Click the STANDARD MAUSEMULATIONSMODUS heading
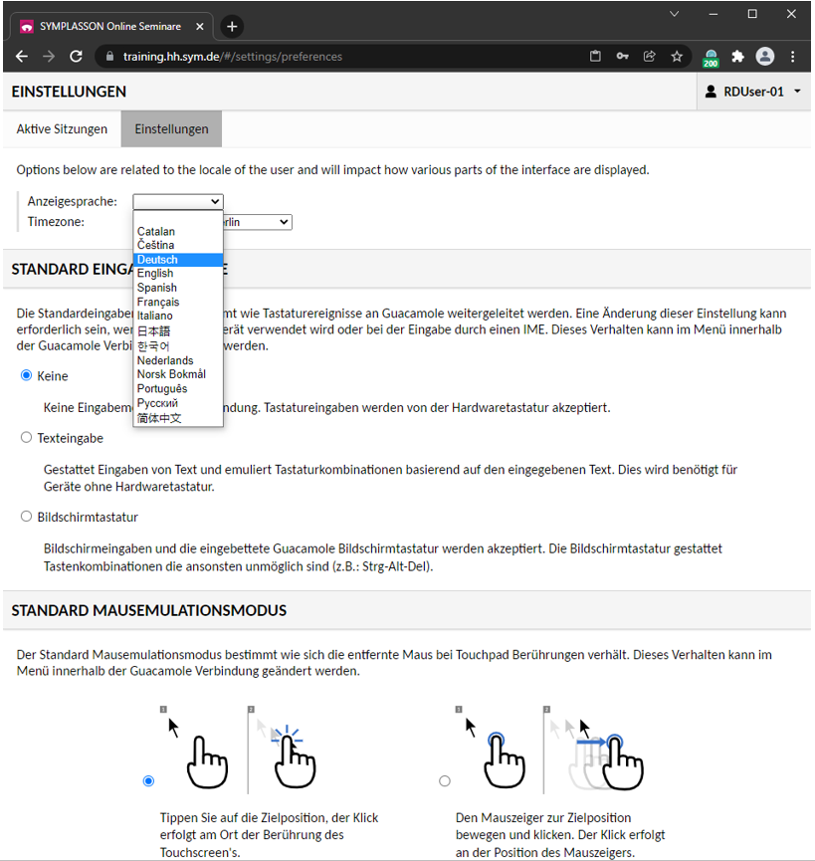 coord(149,610)
